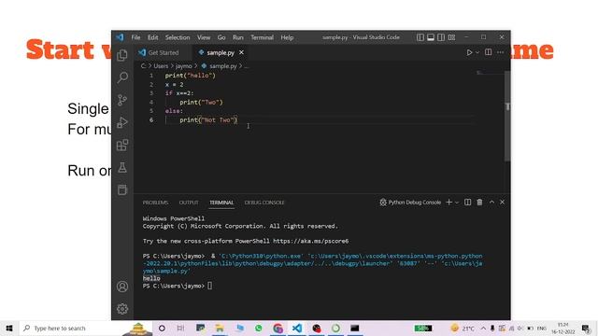598x336 pixels.
Task: Maximize the panel with the up chevron
Action: [491, 203]
